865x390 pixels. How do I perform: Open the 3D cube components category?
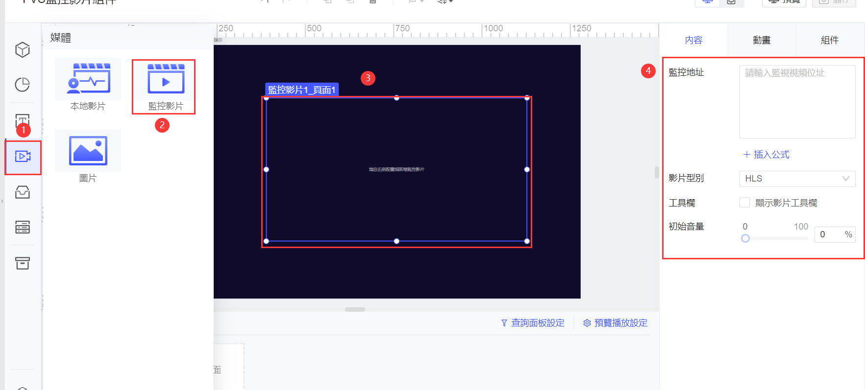23,49
